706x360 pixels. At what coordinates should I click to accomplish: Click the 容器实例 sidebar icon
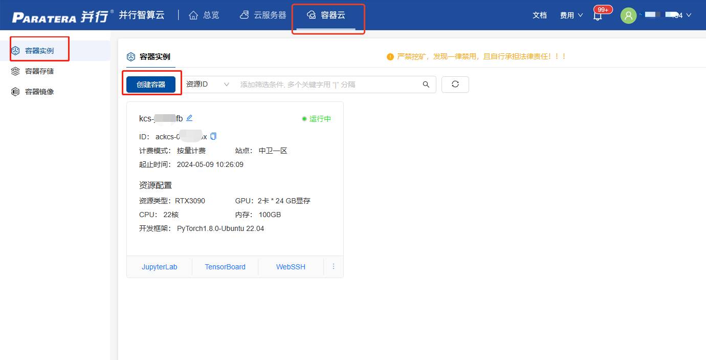(15, 51)
